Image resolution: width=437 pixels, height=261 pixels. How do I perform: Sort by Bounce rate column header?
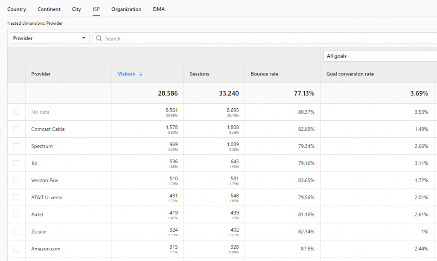[265, 74]
